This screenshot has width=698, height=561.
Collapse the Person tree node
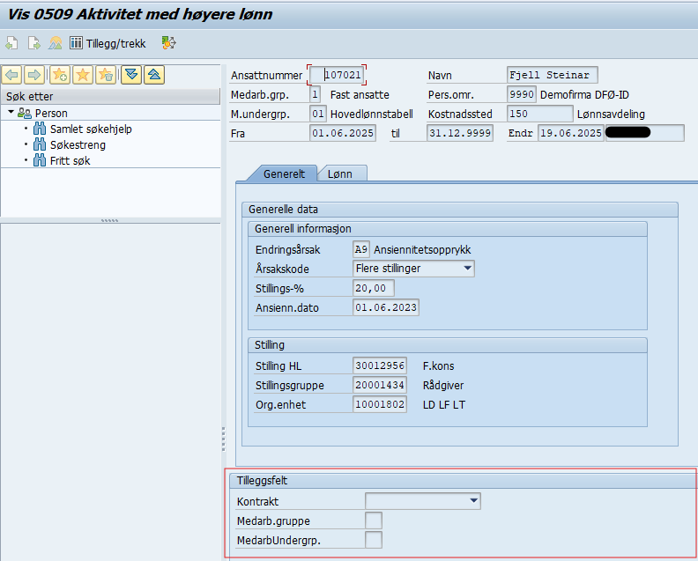11,112
